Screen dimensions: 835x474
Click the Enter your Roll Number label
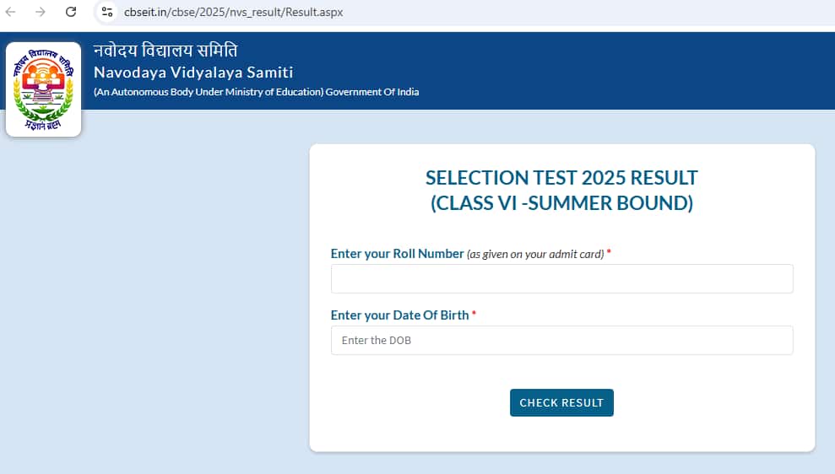pos(398,254)
